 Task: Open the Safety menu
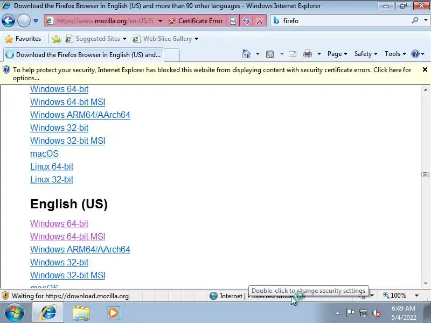click(x=366, y=54)
